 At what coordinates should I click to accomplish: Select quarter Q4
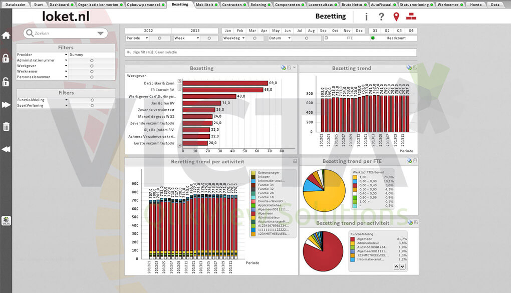pyautogui.click(x=411, y=31)
